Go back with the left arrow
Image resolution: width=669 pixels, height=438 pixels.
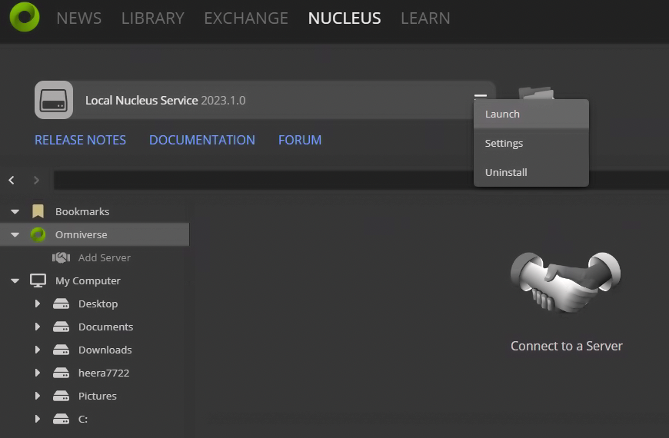click(x=12, y=180)
